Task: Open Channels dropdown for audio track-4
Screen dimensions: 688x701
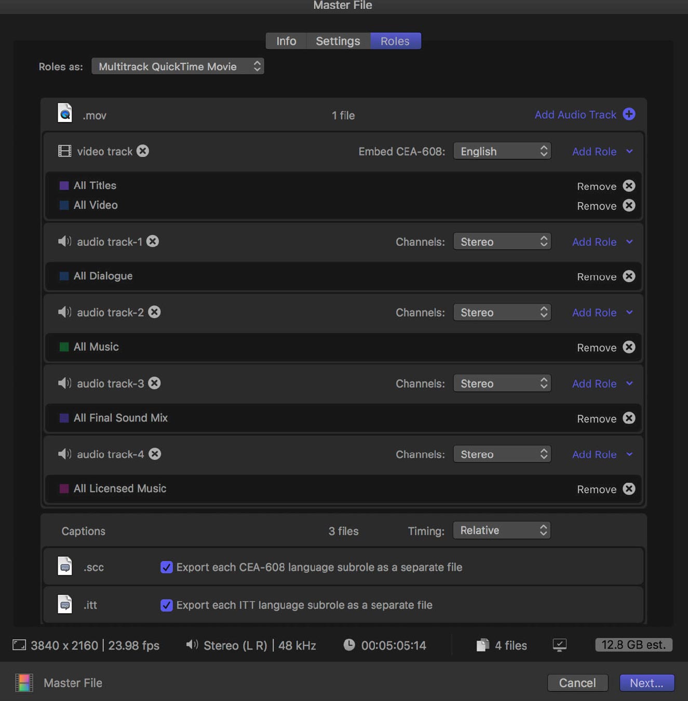Action: (502, 454)
